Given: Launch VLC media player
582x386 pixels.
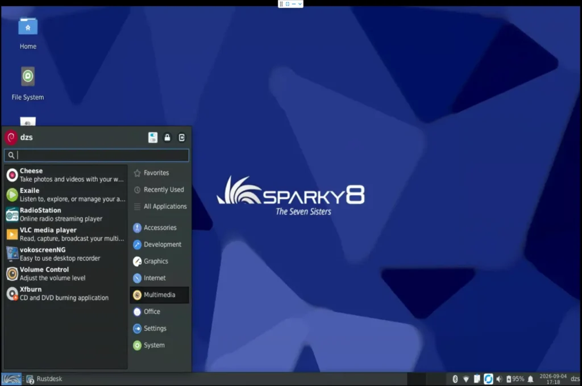Looking at the screenshot, I should 66,234.
